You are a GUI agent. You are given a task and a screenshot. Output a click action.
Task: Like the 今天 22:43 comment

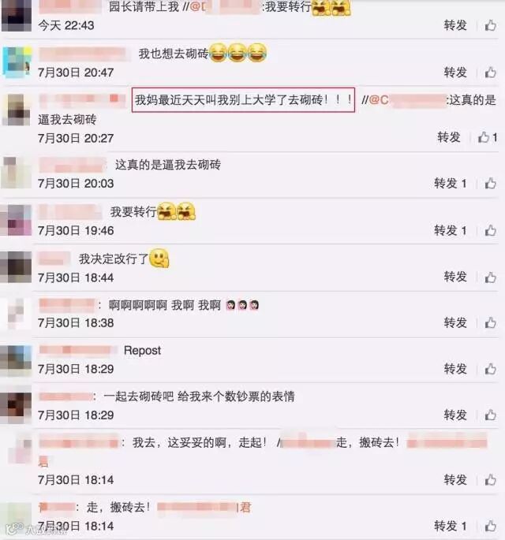click(x=491, y=25)
